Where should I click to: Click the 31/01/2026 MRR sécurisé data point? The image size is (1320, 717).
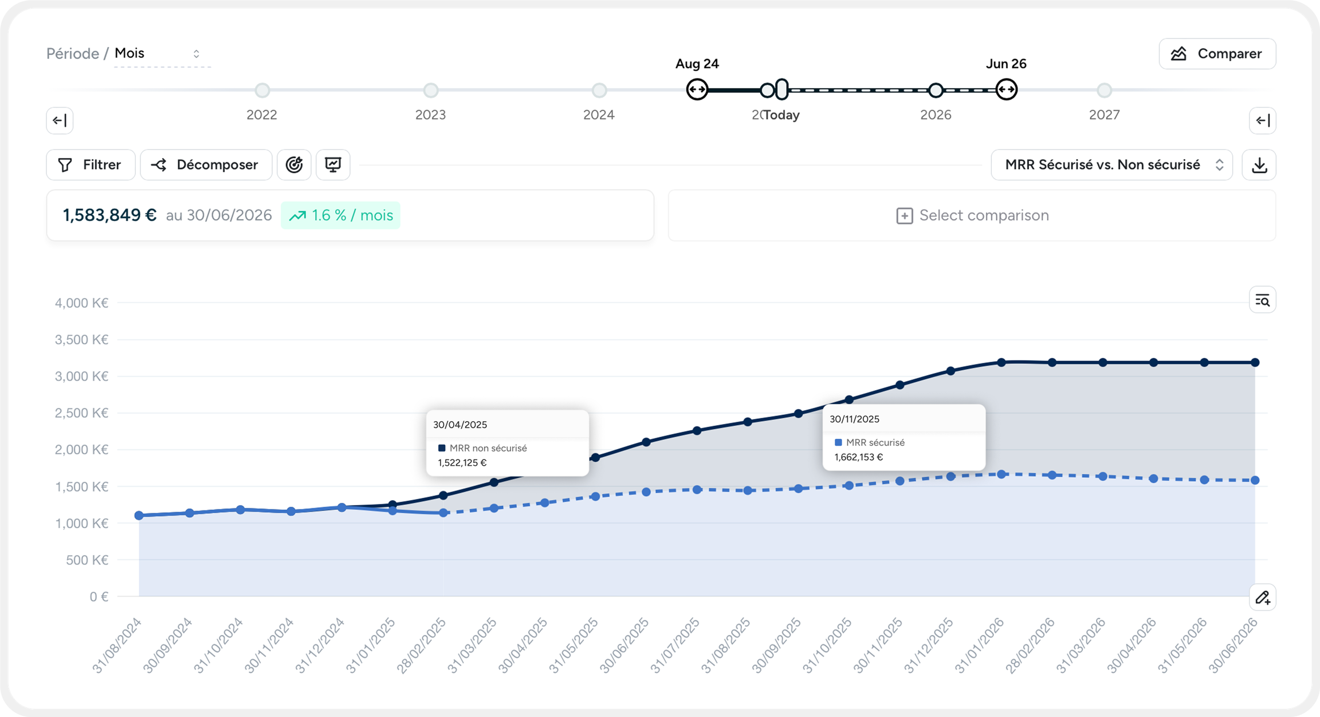tap(1001, 474)
